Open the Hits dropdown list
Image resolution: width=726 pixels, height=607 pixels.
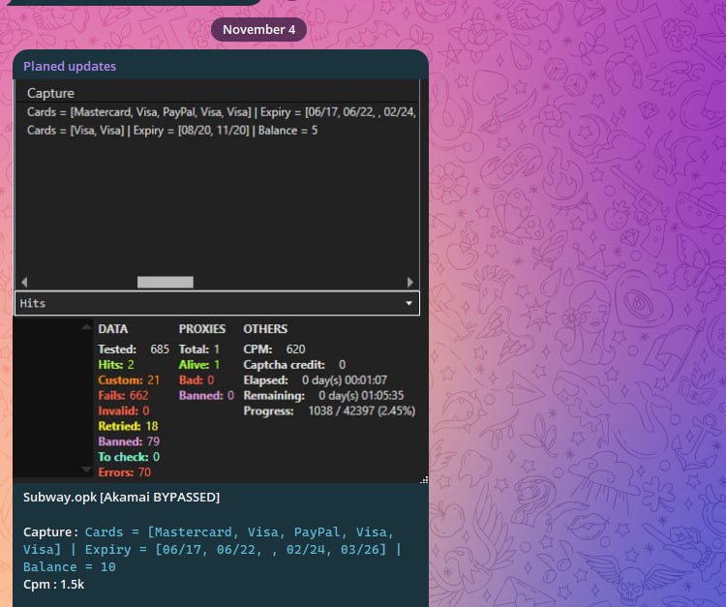pyautogui.click(x=217, y=303)
